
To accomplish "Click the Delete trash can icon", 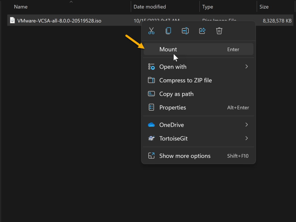I will [219, 31].
